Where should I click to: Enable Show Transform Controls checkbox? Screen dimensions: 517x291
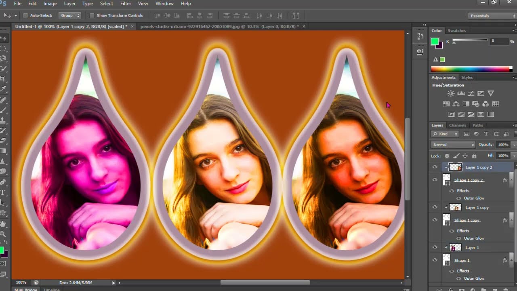coord(92,15)
